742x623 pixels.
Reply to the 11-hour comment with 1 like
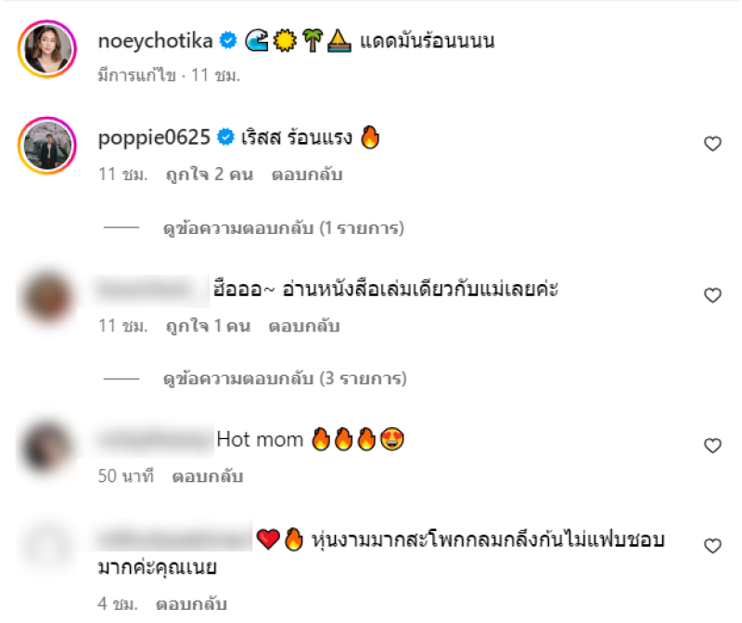(304, 326)
